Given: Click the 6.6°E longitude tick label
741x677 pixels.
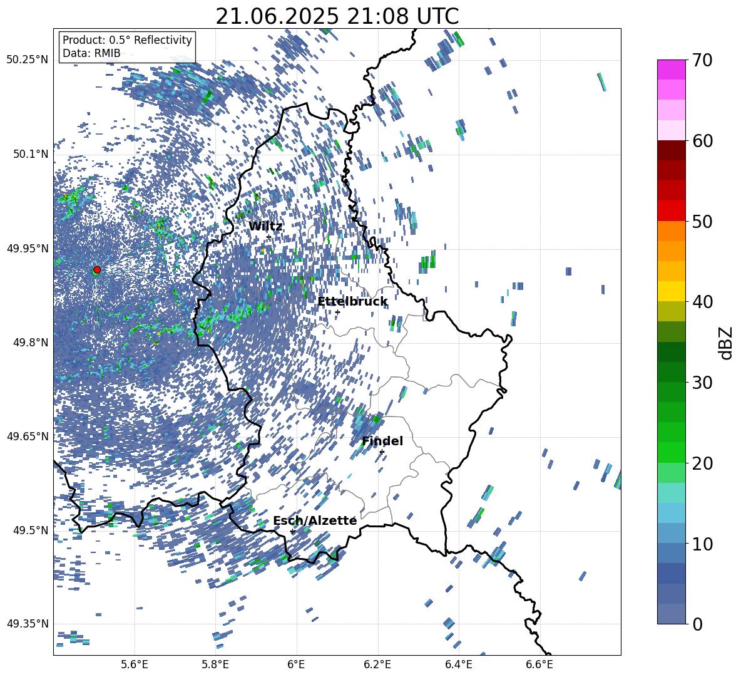Looking at the screenshot, I should point(539,664).
